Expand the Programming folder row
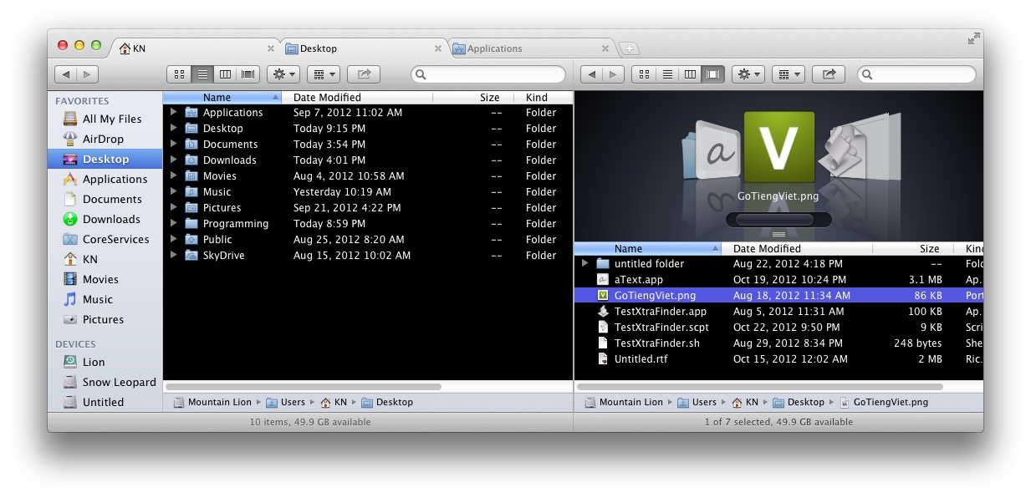The height and width of the screenshot is (498, 1031). click(173, 223)
